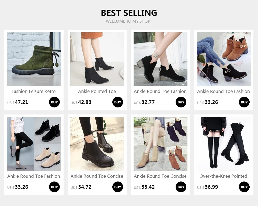258x206 pixels.
Task: Open the gray and beige ankle boots image
Action: [34, 144]
